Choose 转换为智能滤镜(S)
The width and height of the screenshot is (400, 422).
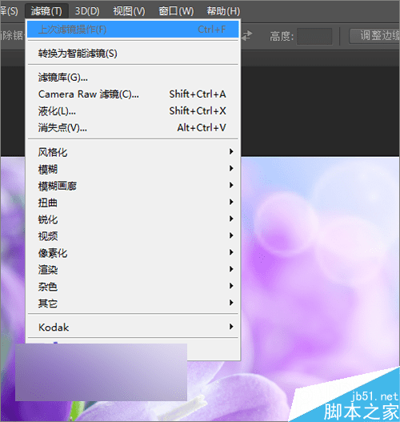(133, 54)
